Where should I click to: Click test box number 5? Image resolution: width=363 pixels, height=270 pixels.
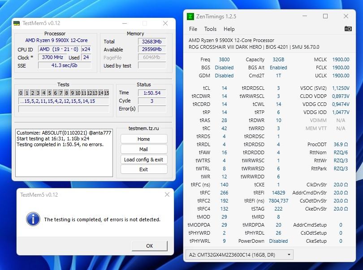pyautogui.click(x=50, y=93)
